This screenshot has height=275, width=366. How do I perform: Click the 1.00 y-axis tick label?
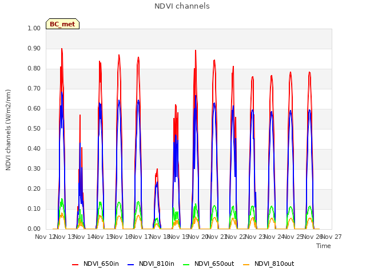click(x=34, y=28)
